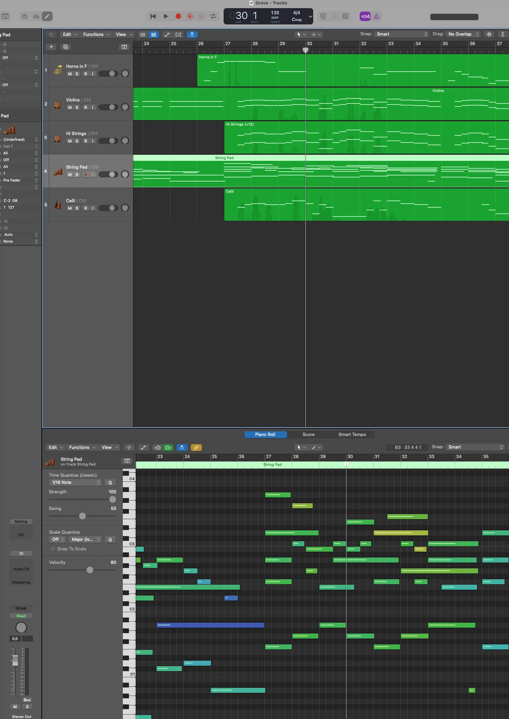
Task: Open the Tracks Snap mode dropdown
Action: click(x=402, y=34)
